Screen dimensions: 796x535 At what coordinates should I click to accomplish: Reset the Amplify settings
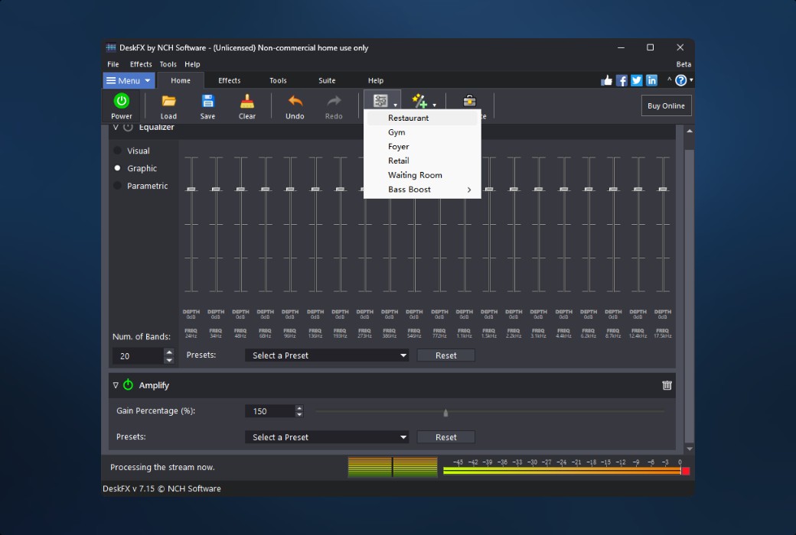(x=445, y=436)
